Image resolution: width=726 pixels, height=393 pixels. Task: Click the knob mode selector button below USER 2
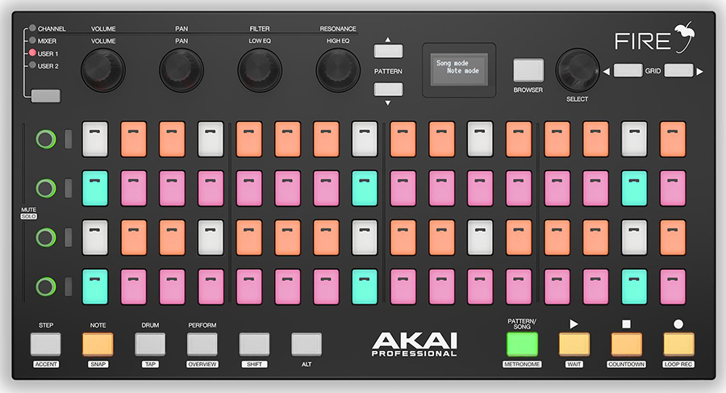click(46, 96)
